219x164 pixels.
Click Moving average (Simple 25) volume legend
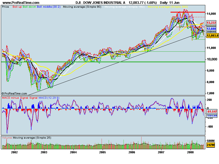coord(32,138)
